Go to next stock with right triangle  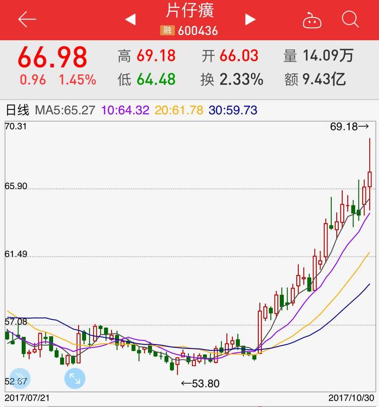[250, 19]
